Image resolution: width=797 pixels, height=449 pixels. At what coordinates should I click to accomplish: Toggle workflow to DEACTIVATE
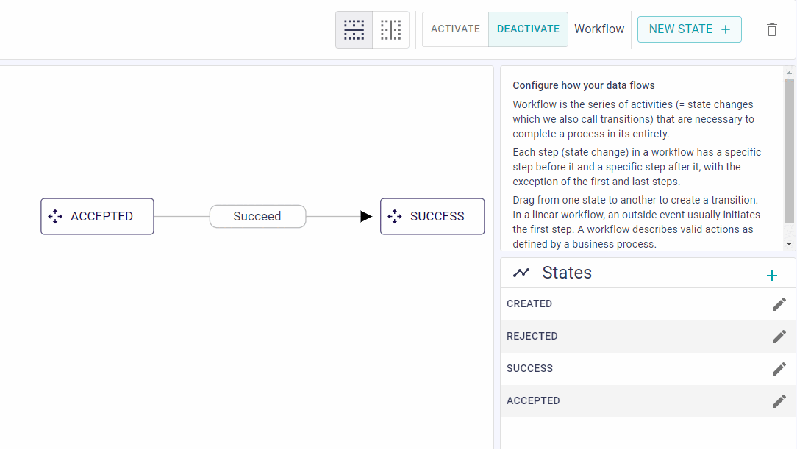pos(528,29)
